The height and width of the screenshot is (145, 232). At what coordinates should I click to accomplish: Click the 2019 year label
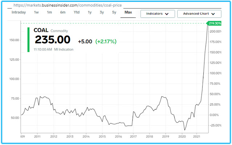click(166, 137)
